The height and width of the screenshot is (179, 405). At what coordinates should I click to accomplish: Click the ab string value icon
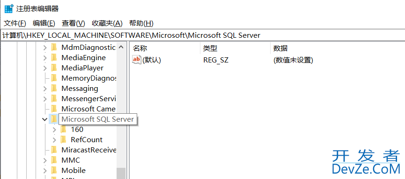point(137,60)
